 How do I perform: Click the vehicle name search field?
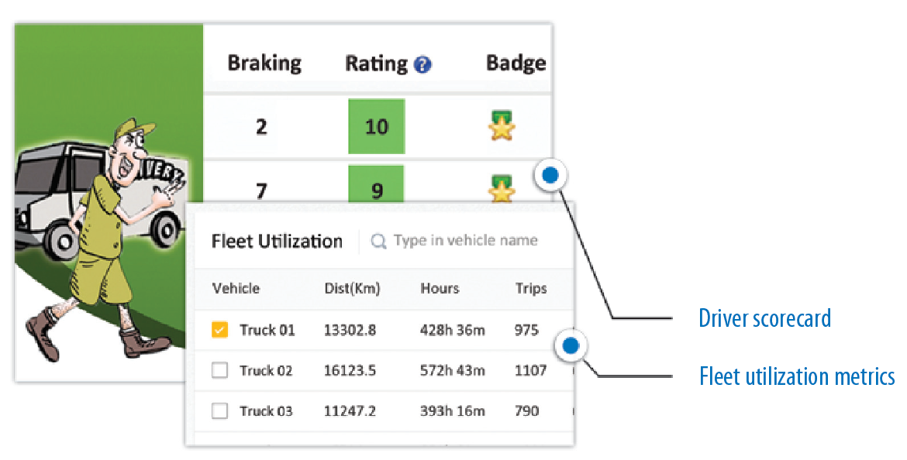pos(465,241)
